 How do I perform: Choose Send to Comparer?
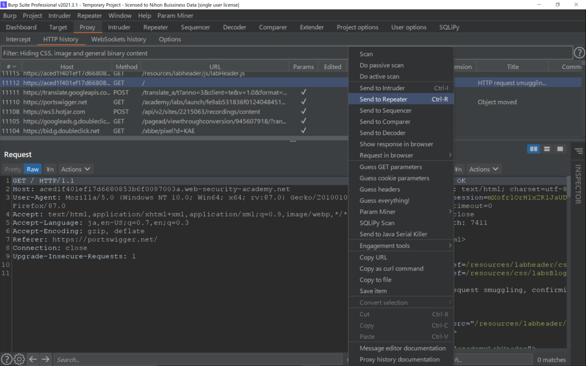pyautogui.click(x=401, y=122)
